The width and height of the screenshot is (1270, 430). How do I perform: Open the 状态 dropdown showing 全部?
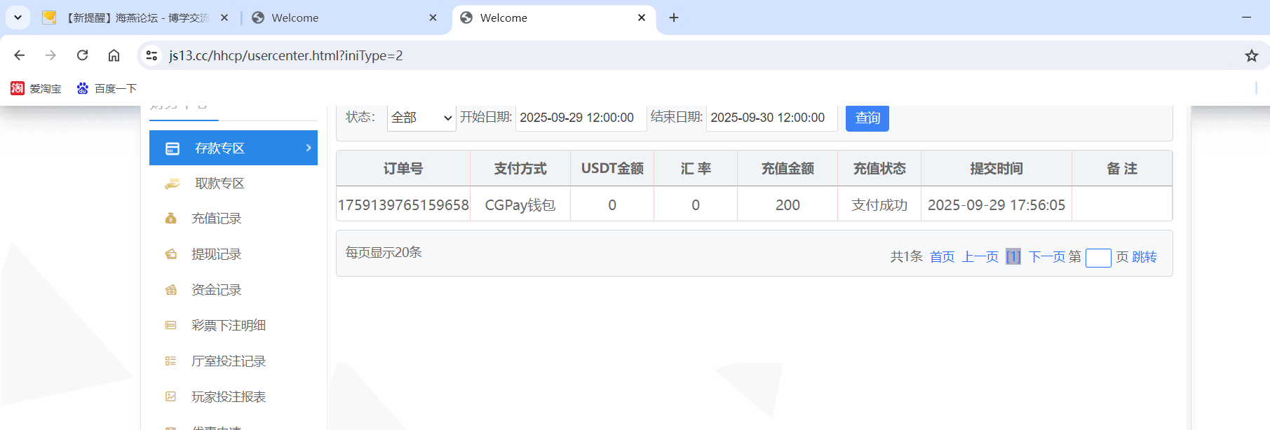point(421,118)
